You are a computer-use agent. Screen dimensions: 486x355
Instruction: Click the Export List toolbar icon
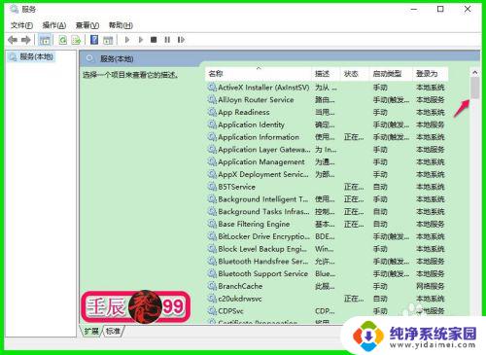point(76,40)
